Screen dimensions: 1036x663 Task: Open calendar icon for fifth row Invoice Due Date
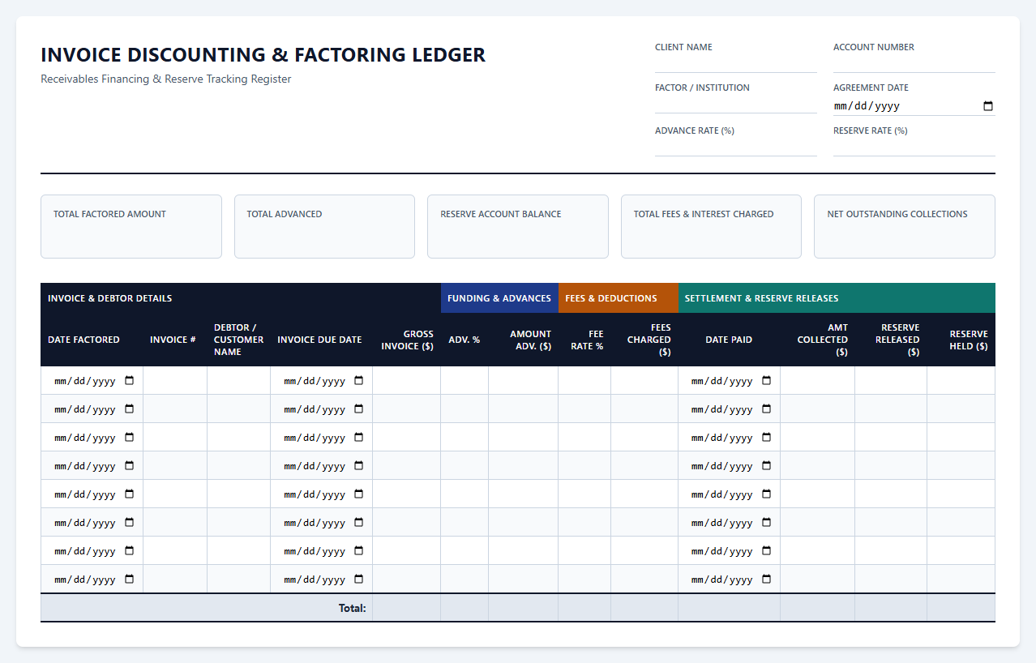[x=359, y=494]
